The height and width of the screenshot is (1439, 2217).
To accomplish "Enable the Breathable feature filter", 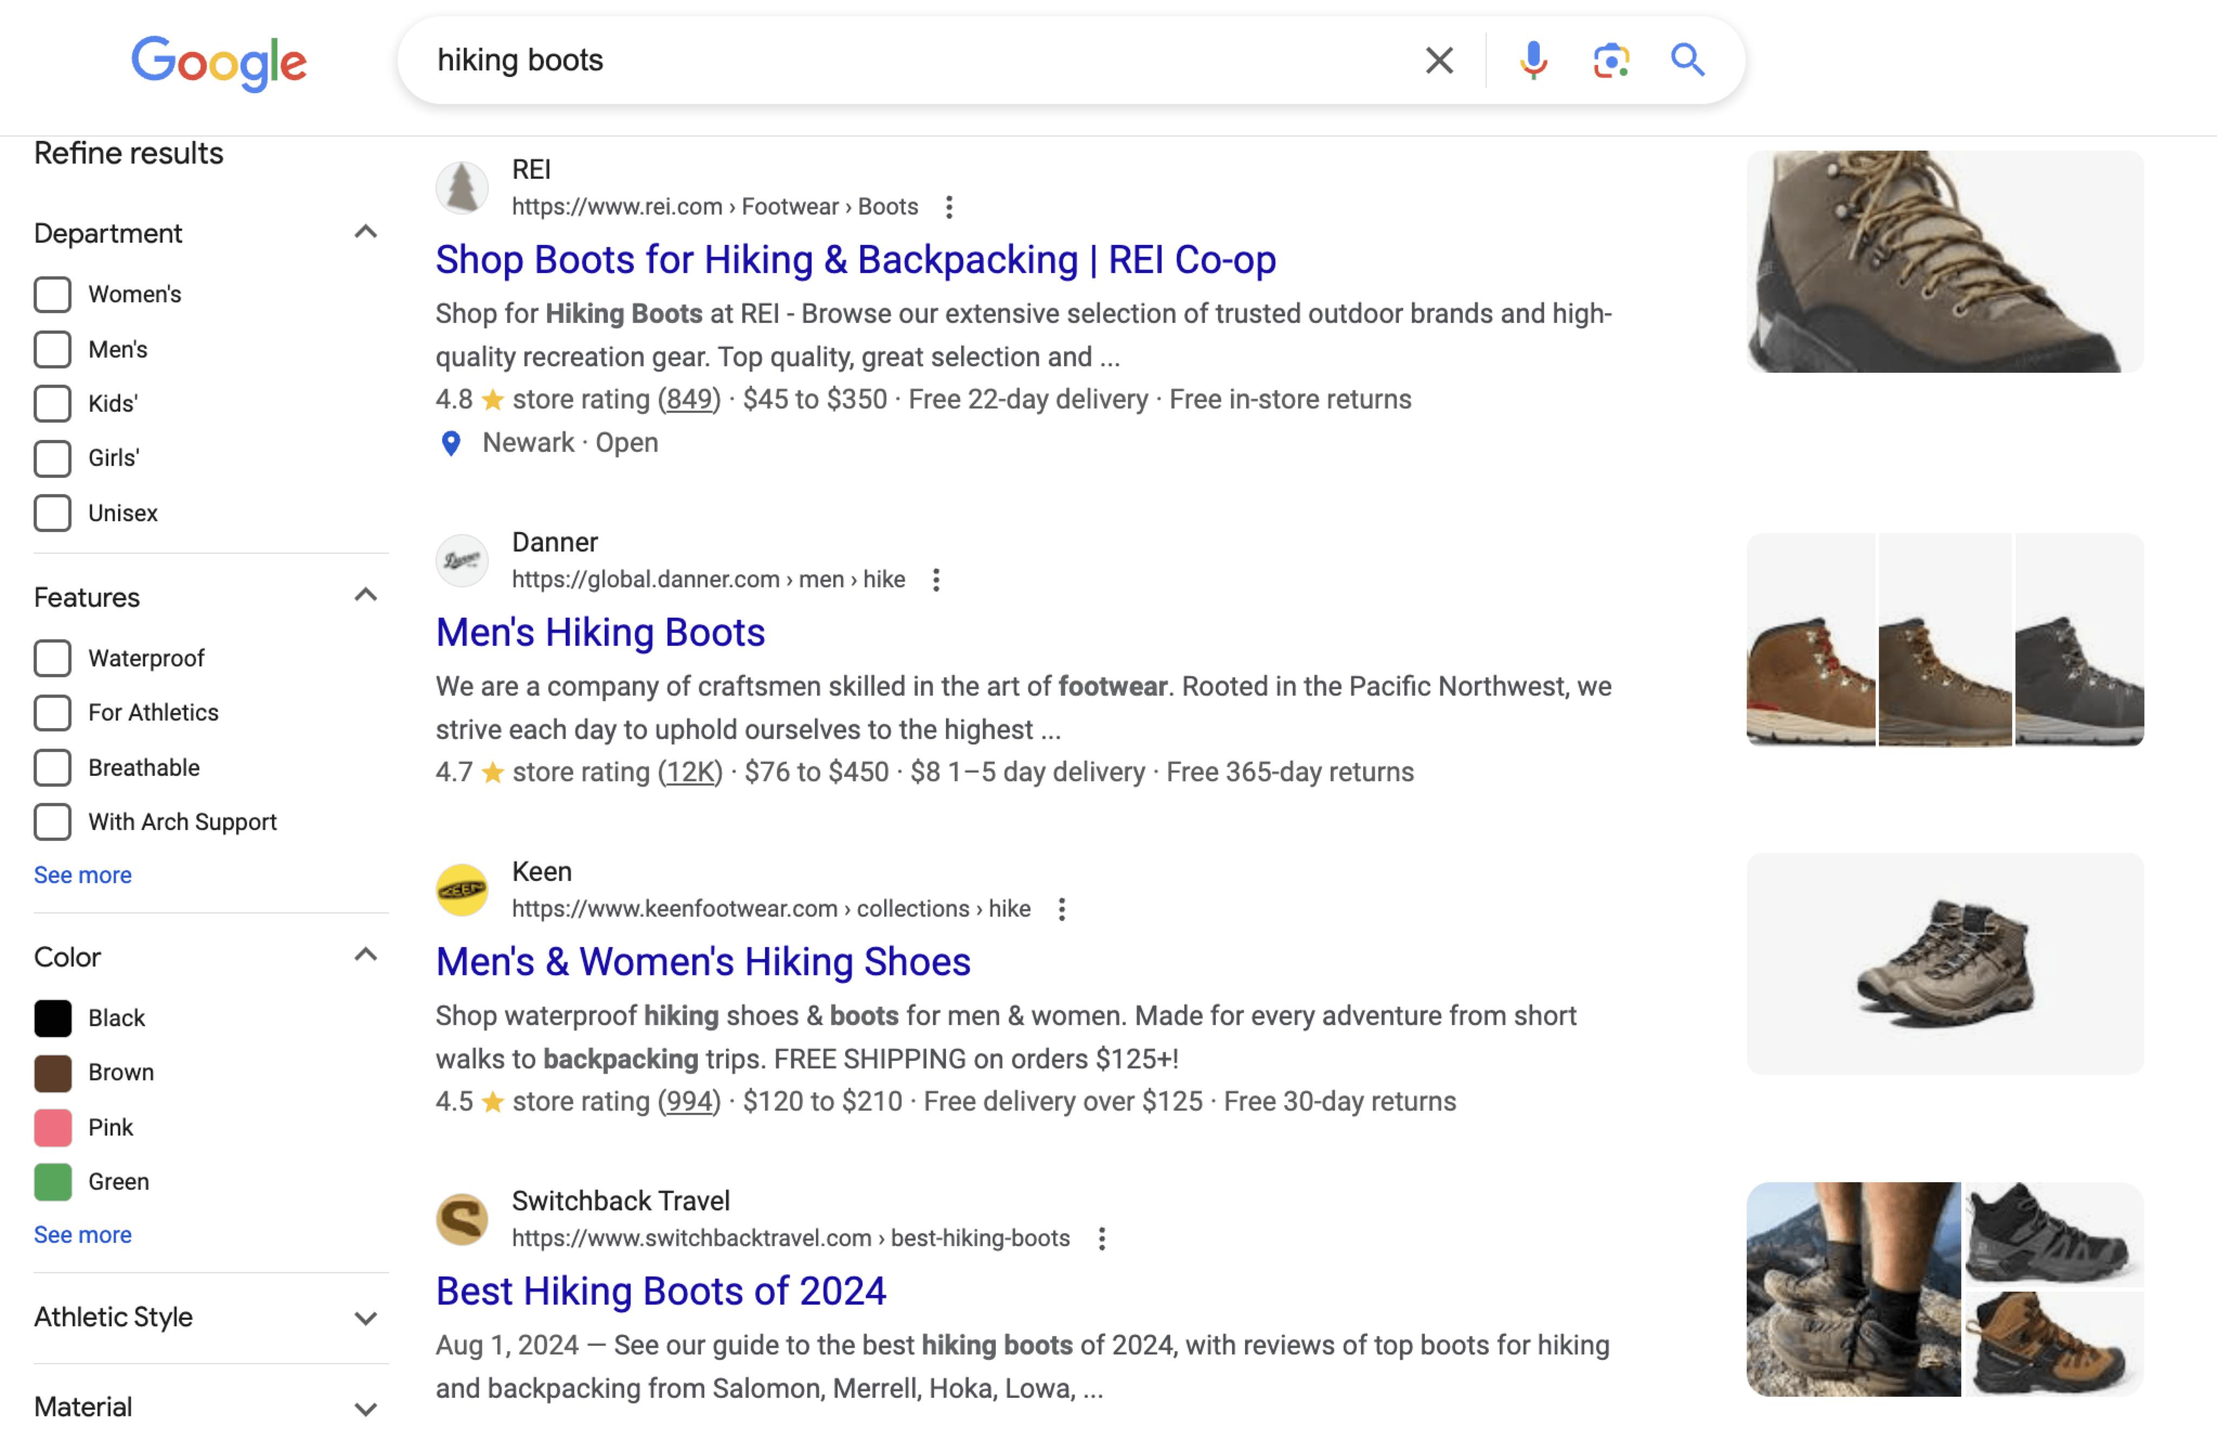I will tap(52, 768).
